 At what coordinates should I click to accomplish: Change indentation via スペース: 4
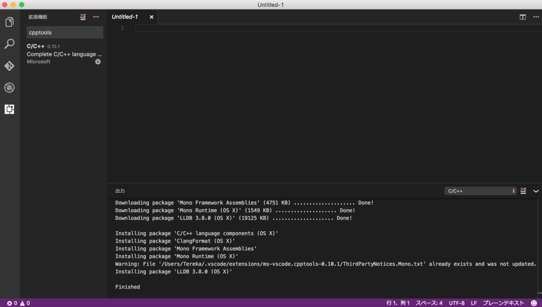tap(429, 303)
